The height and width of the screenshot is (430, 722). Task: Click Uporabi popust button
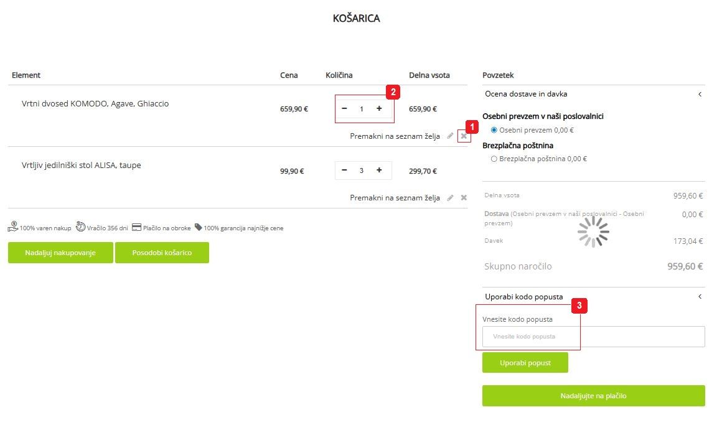pyautogui.click(x=525, y=363)
